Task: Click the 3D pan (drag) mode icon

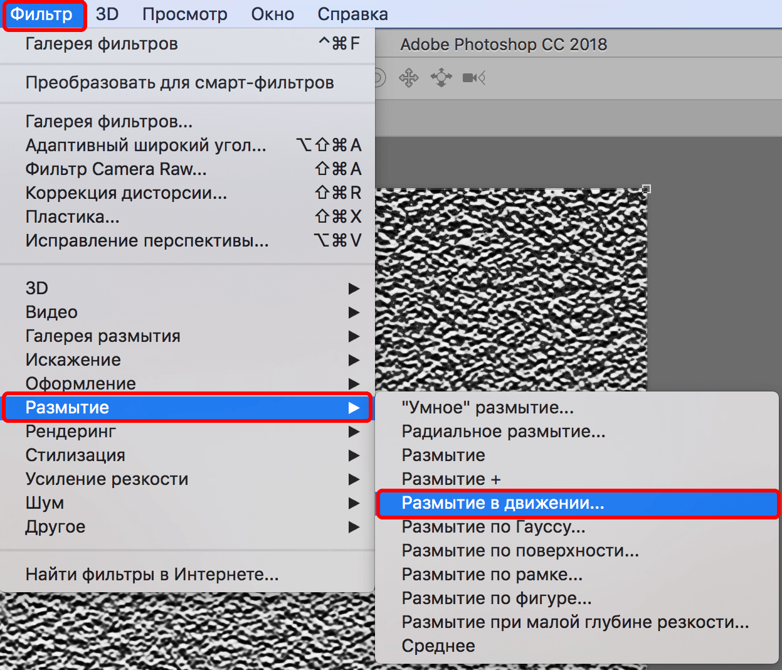Action: [409, 78]
